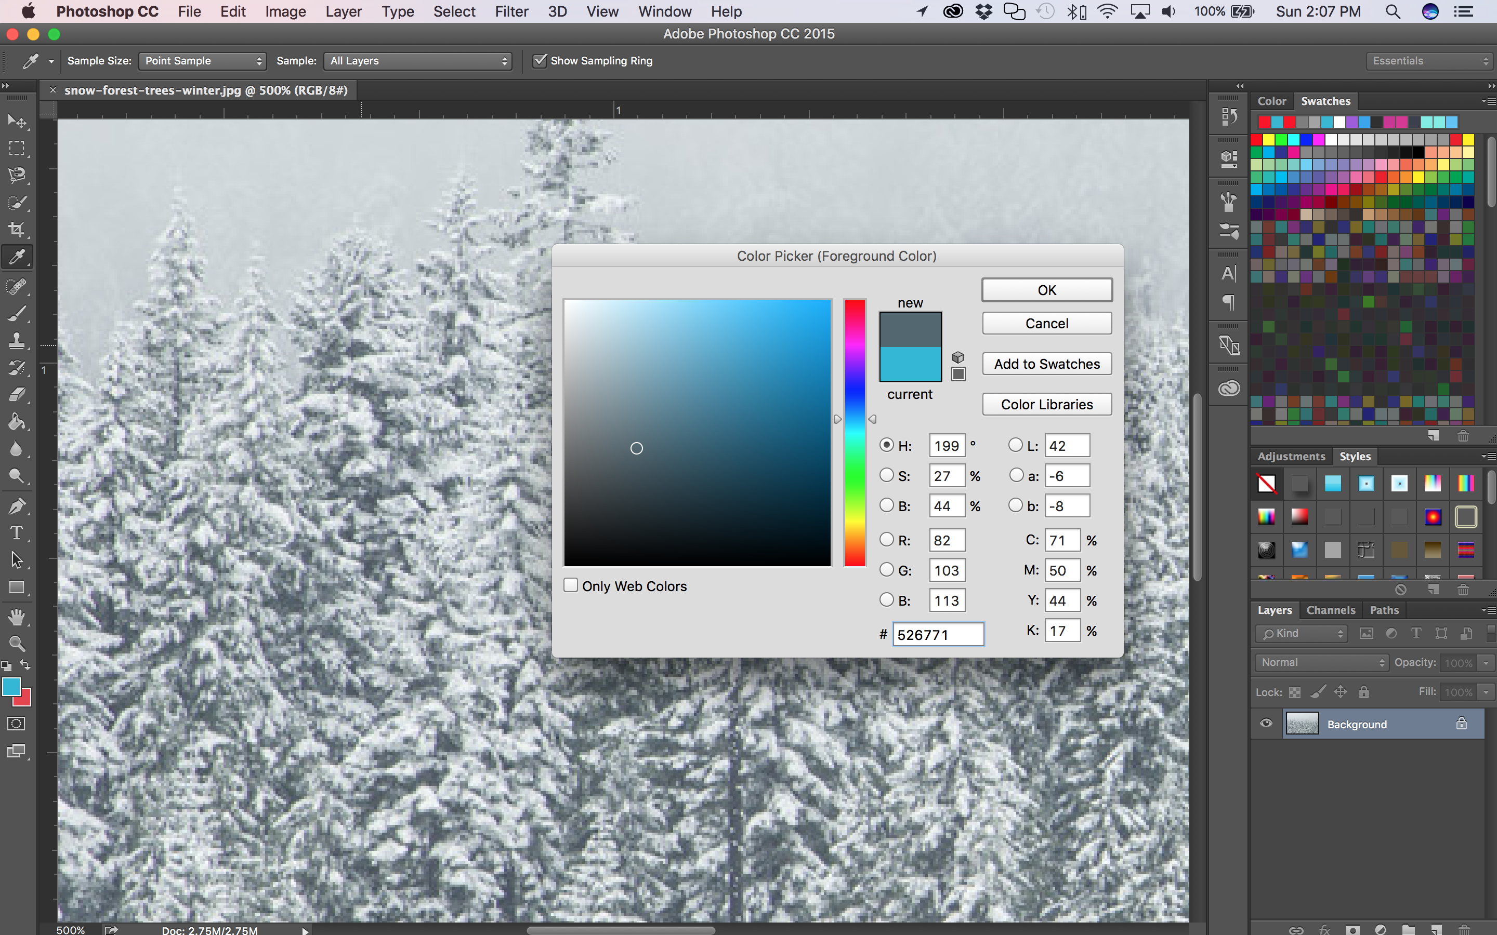
Task: Open Color Libraries
Action: (x=1046, y=404)
